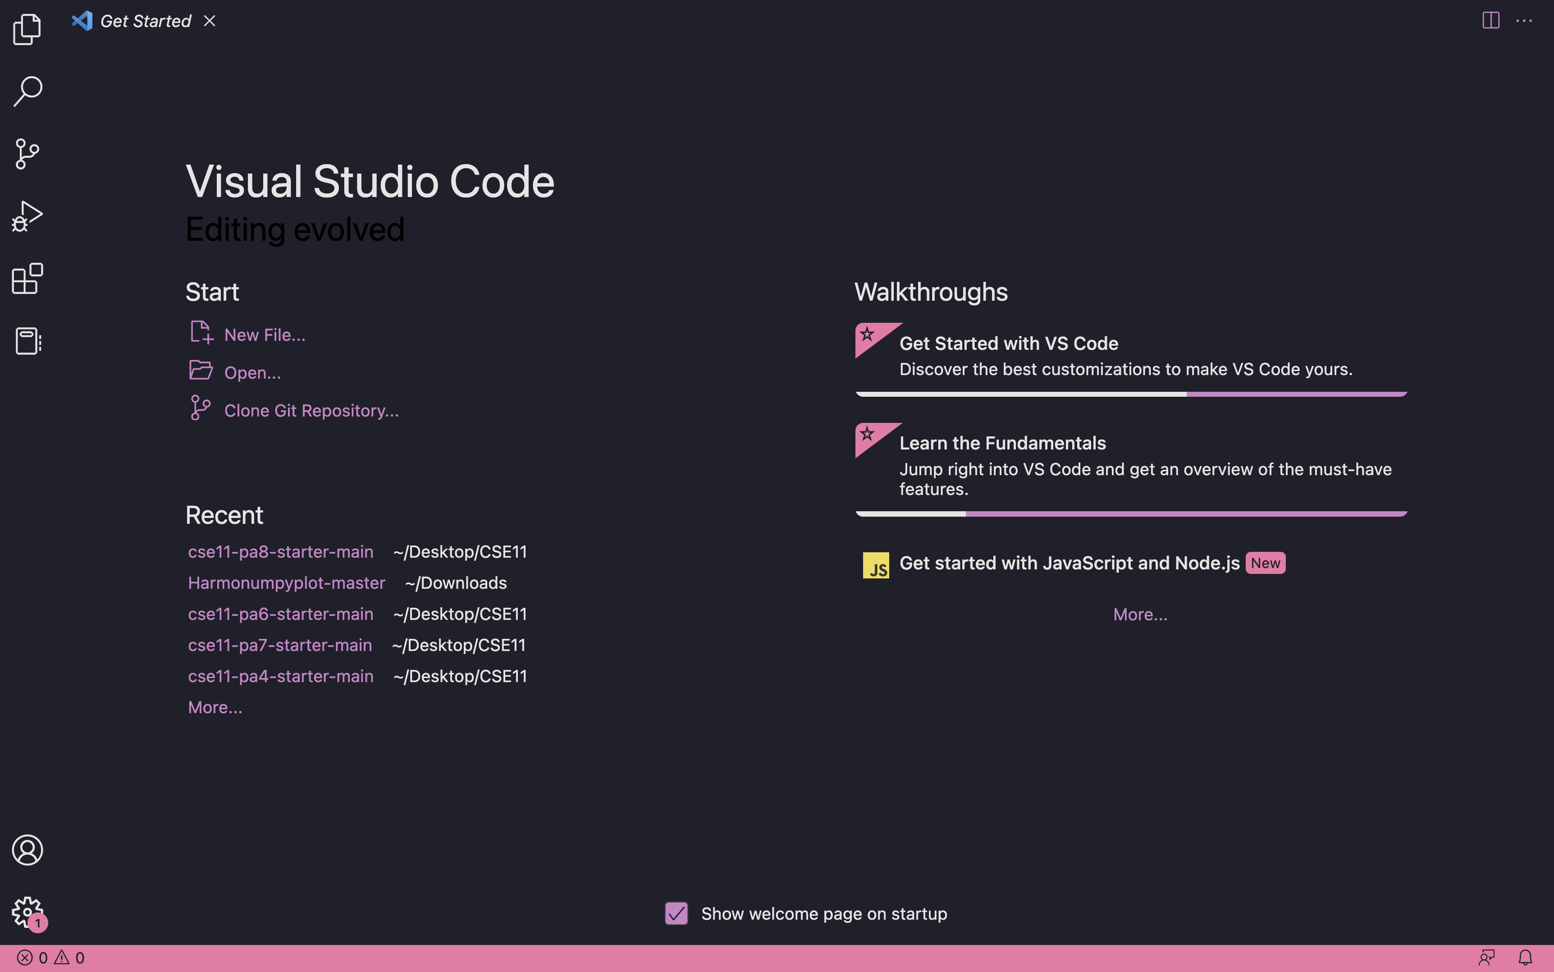This screenshot has height=972, width=1554.
Task: Click the Show welcome page on startup label
Action: (x=824, y=913)
